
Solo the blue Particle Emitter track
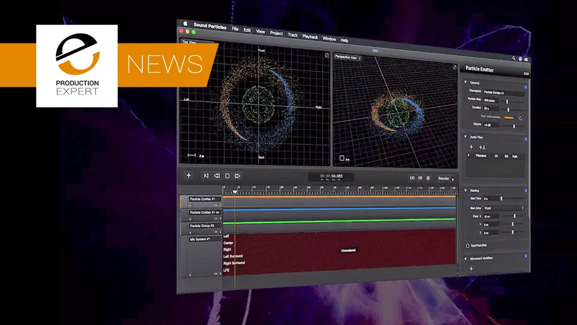coord(221,219)
